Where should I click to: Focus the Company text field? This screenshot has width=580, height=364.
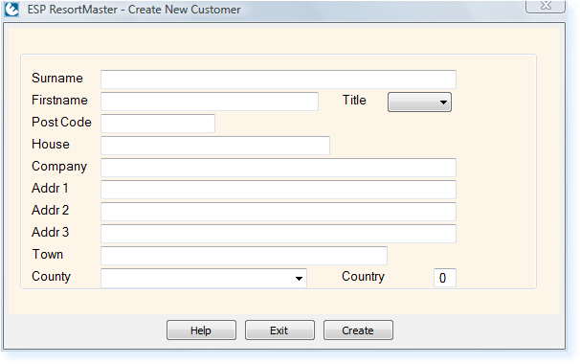[x=279, y=168]
